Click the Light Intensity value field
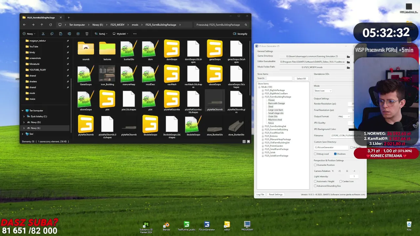This screenshot has height=236, width=420. click(x=354, y=176)
